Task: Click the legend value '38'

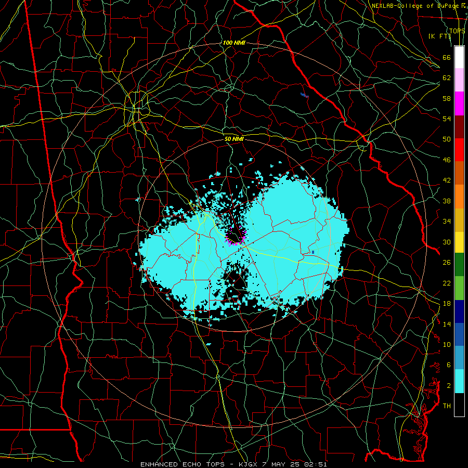Action: (x=447, y=201)
